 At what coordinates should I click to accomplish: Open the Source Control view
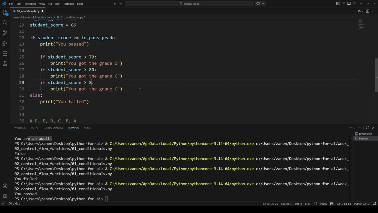[5, 33]
